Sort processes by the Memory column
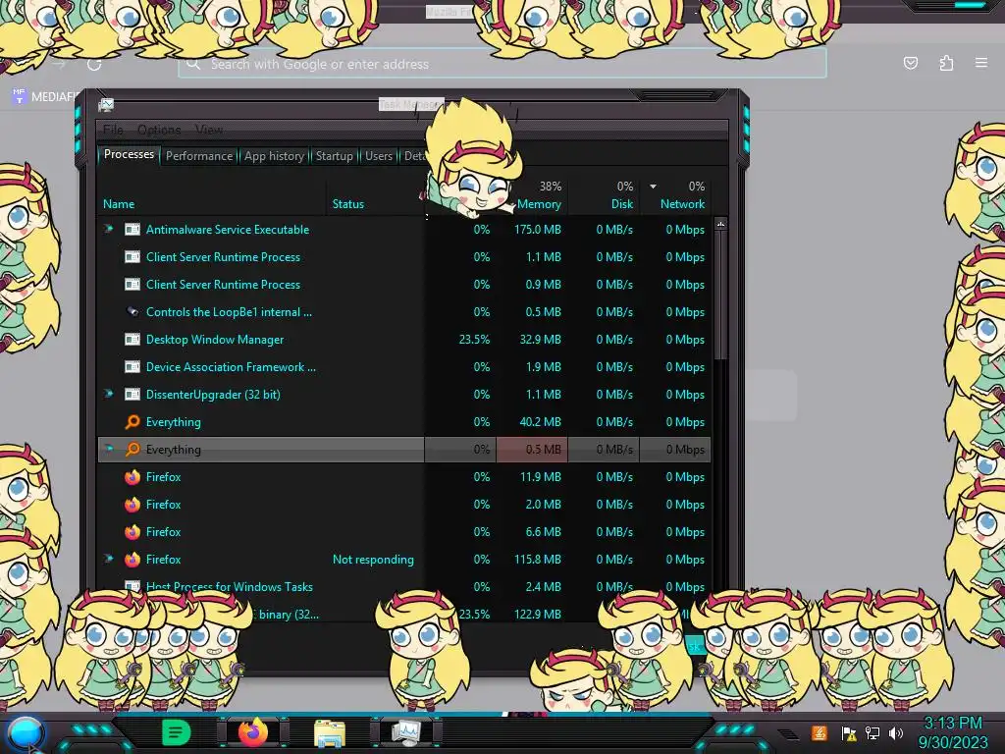 (539, 204)
